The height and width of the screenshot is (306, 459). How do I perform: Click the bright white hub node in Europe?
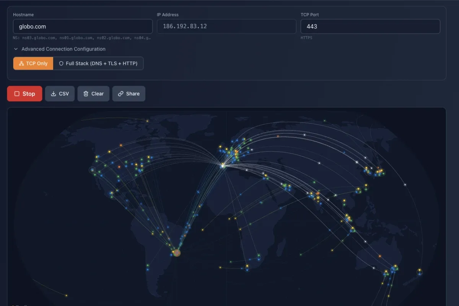[x=223, y=166]
